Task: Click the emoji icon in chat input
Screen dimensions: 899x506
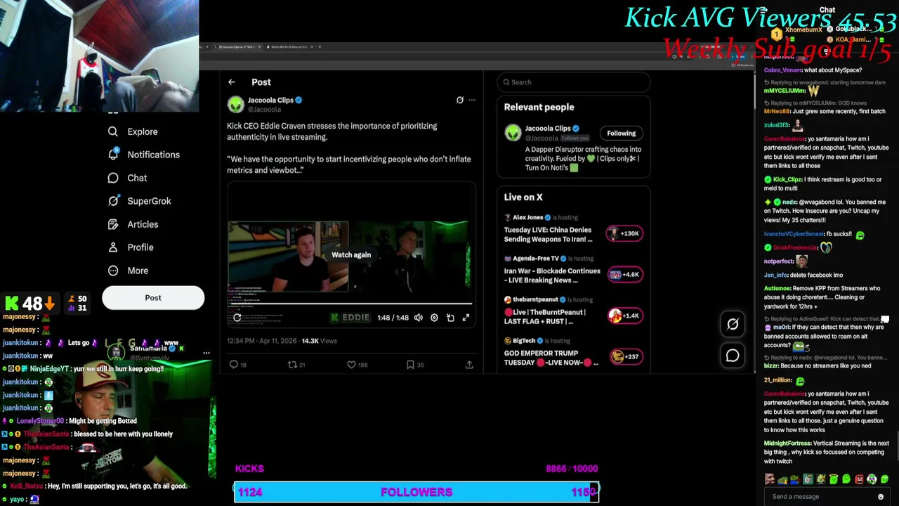Action: (881, 497)
